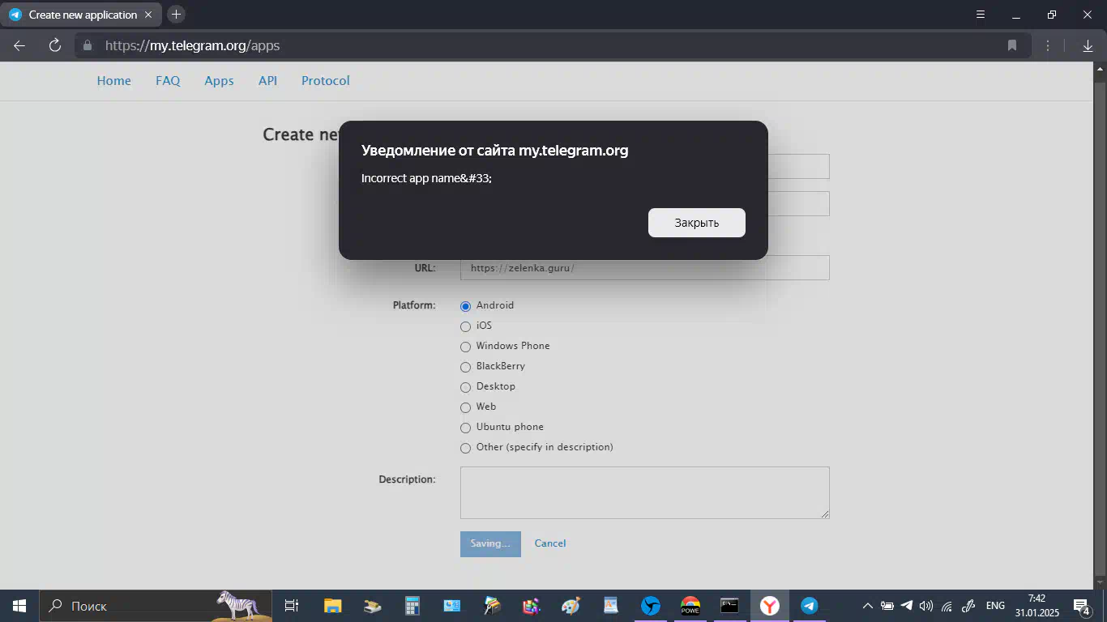
Task: Reload the page with the refresh icon
Action: pos(55,45)
